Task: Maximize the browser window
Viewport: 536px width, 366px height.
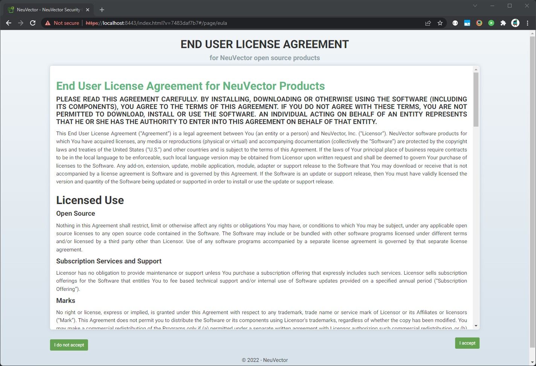Action: point(510,6)
